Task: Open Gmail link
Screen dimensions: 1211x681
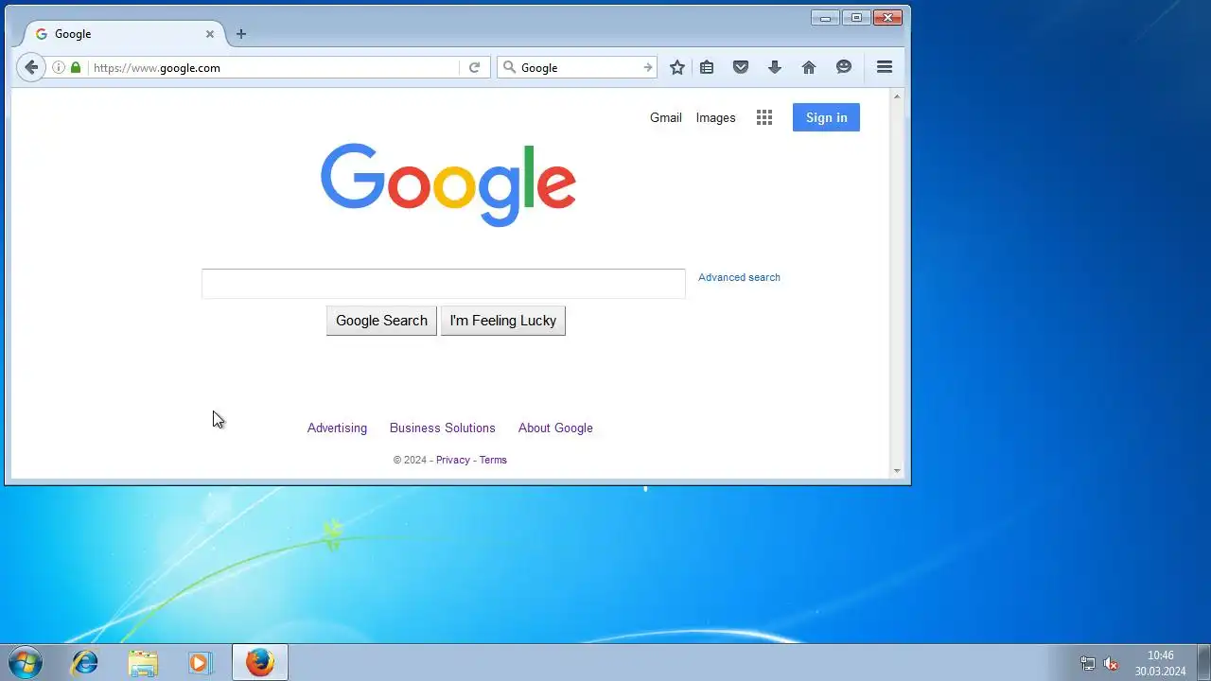Action: 666,117
